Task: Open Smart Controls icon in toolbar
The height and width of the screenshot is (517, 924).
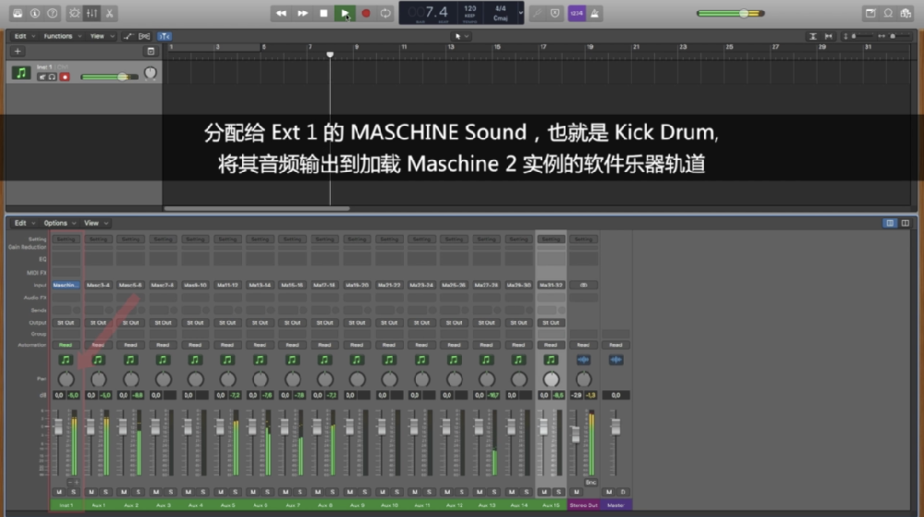Action: coord(74,13)
